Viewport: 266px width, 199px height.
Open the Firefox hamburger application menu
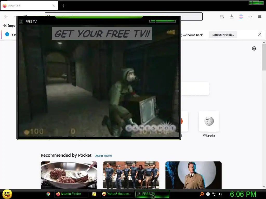point(260,17)
